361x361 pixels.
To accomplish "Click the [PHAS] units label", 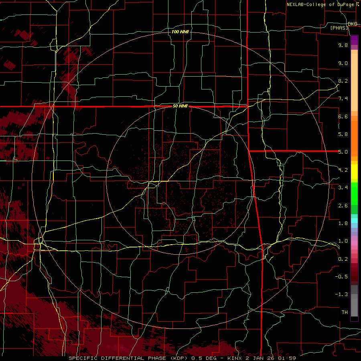I will (339, 28).
